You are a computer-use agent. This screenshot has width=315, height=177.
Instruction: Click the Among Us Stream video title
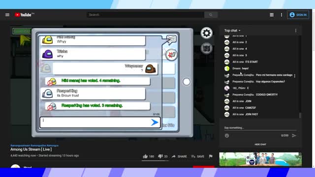coord(31,149)
